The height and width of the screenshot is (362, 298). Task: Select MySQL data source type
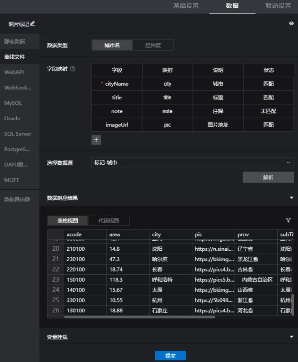13,103
